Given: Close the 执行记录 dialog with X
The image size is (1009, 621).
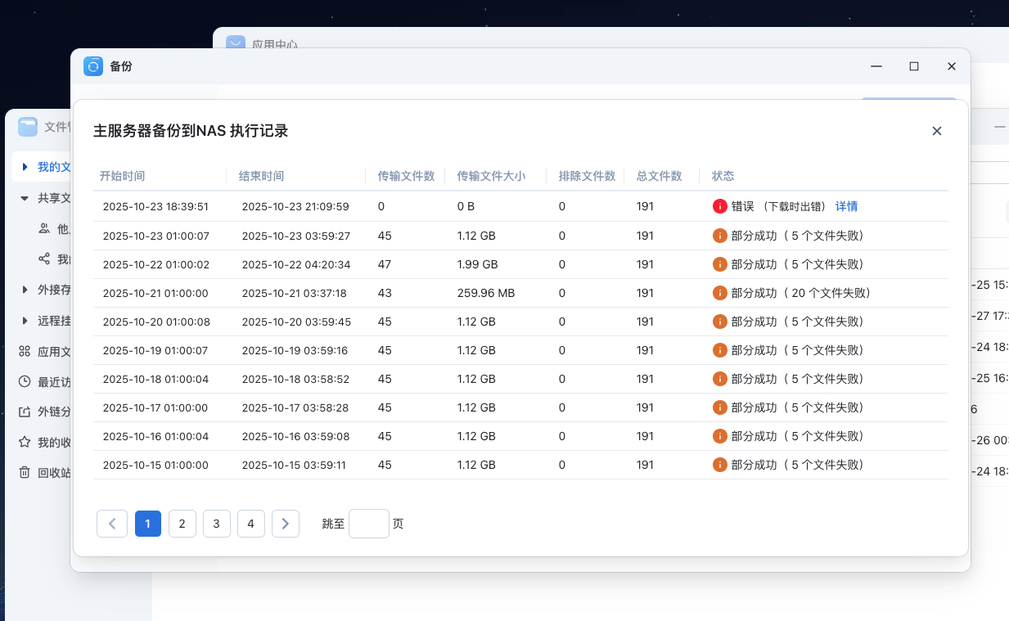Looking at the screenshot, I should (x=936, y=130).
